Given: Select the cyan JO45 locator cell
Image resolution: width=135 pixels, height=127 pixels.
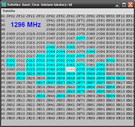Looking at the screenshot, I should (51, 47).
